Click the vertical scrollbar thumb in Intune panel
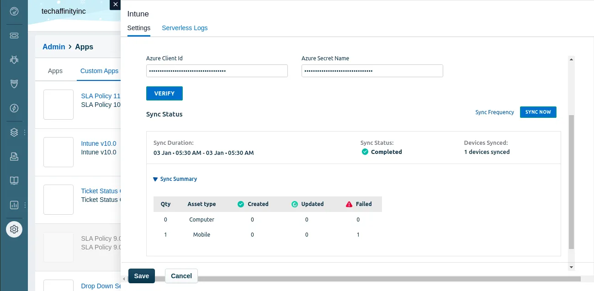 (571, 182)
